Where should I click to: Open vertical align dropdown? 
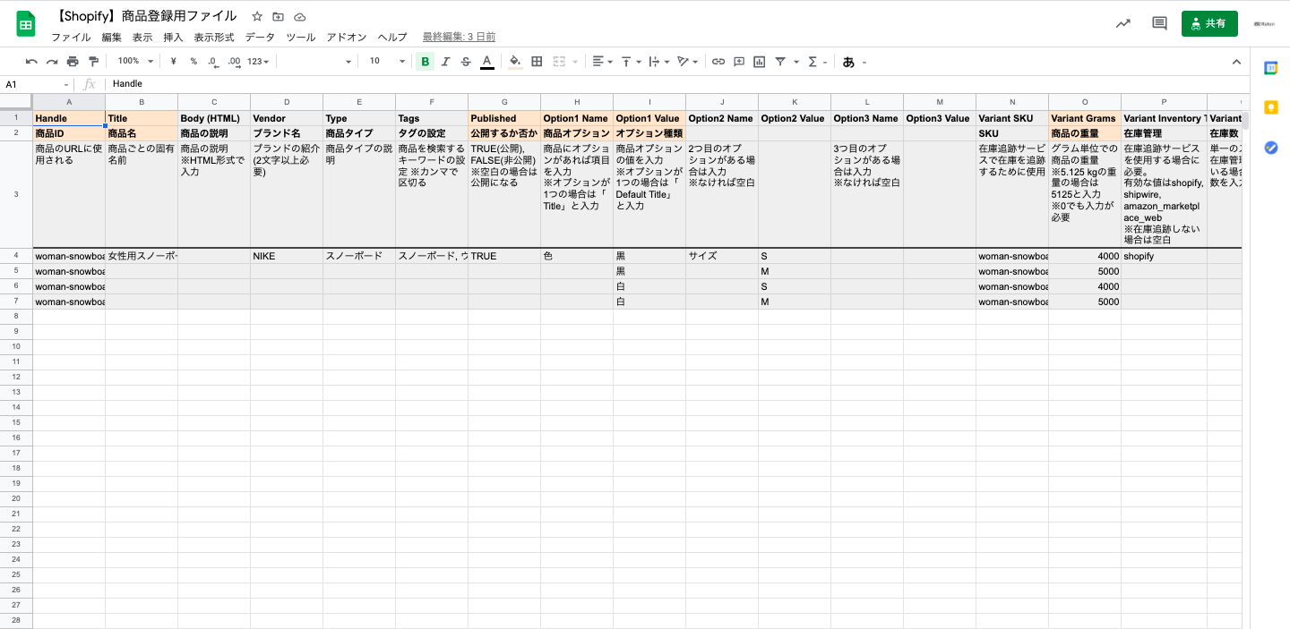coord(632,62)
